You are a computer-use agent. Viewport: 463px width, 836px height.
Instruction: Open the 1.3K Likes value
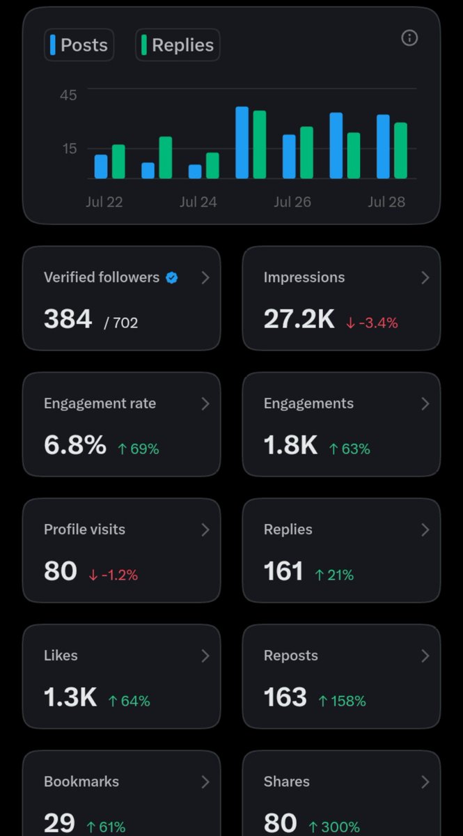click(70, 697)
